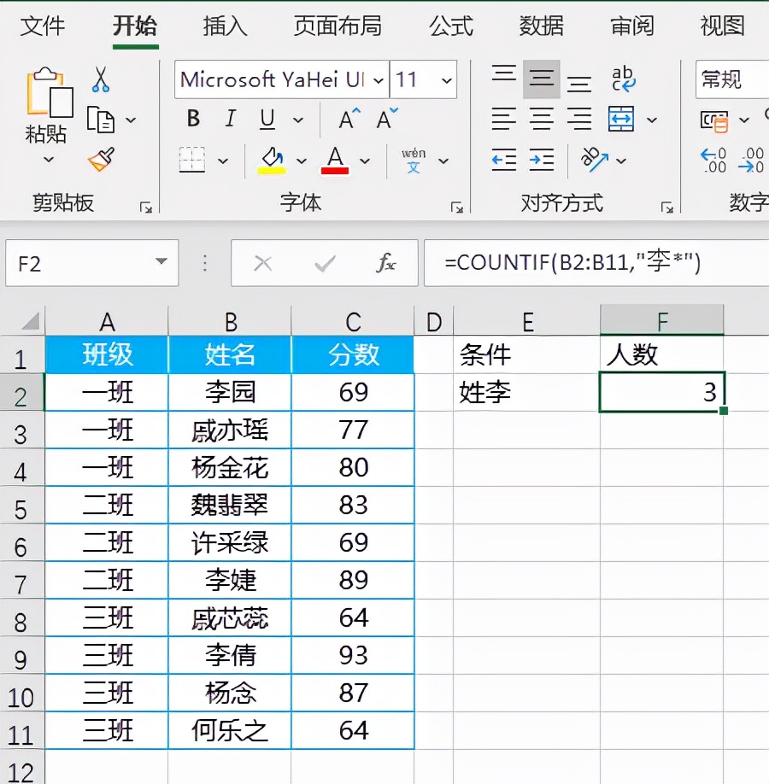Screen dimensions: 769x784
Task: Expand the font size dropdown
Action: [x=446, y=80]
